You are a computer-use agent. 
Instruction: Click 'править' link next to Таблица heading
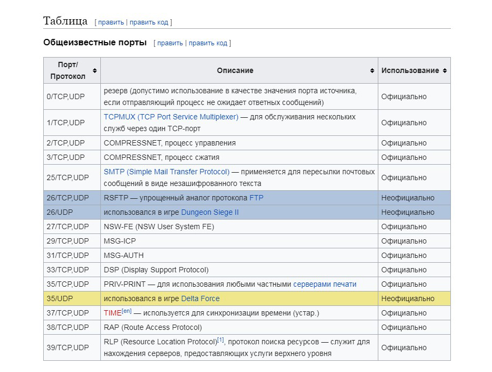[x=110, y=22]
